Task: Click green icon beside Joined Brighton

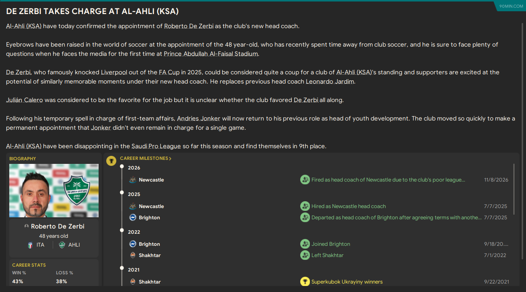Action: point(305,244)
